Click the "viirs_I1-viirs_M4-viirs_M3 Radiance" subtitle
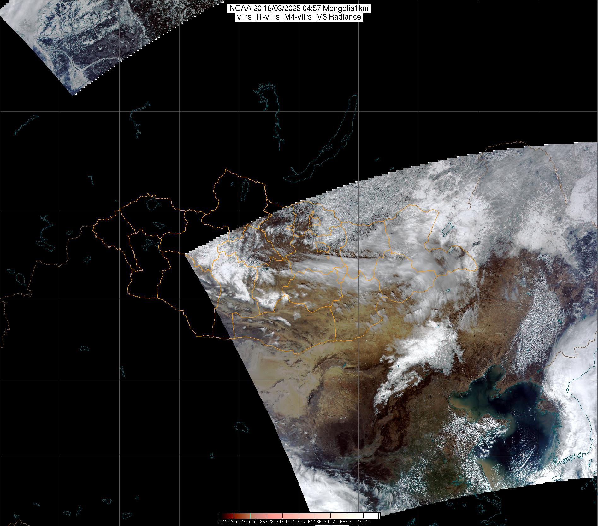 (x=299, y=17)
